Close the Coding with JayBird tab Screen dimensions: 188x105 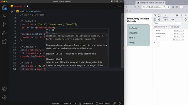tap(163, 3)
